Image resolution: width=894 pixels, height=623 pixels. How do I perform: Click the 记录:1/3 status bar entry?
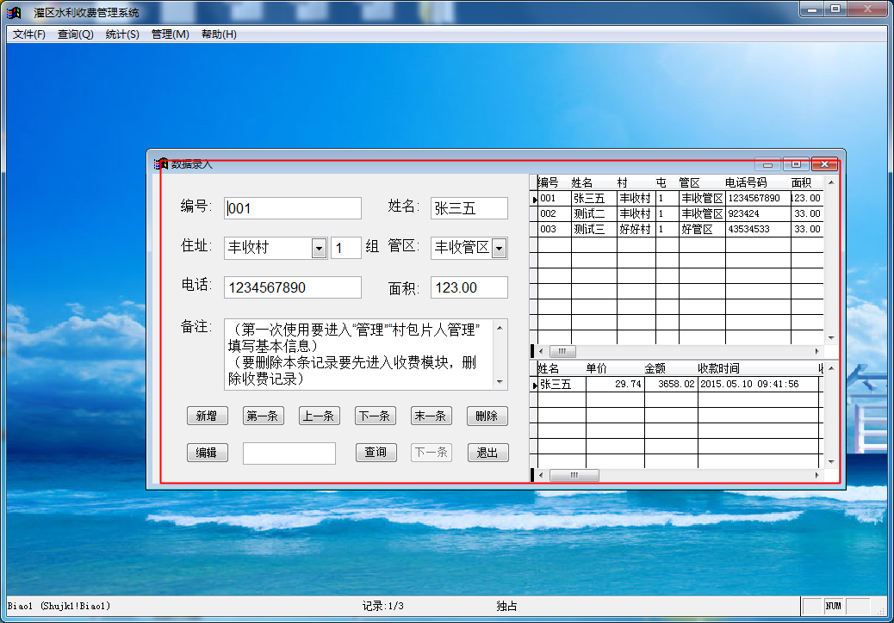pyautogui.click(x=382, y=606)
